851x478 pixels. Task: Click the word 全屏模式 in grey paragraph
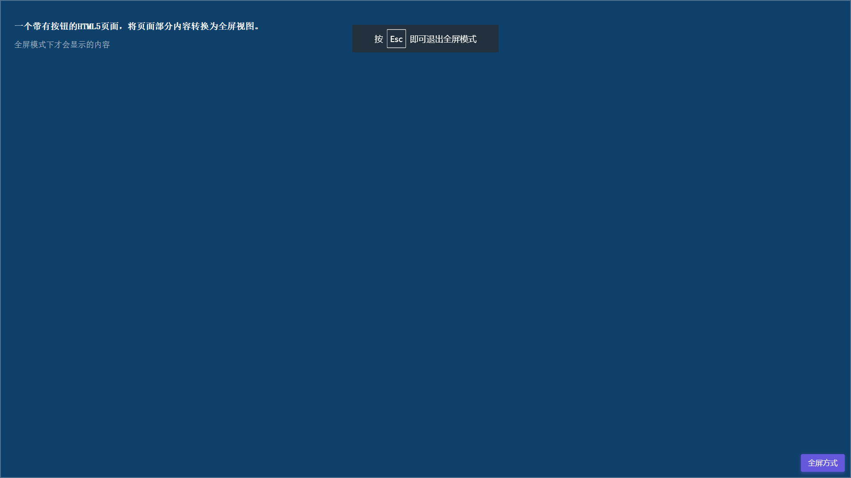(x=30, y=45)
